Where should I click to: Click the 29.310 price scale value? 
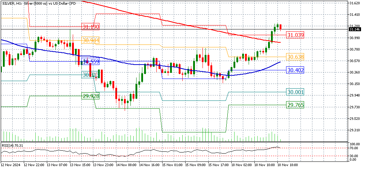point(355,130)
